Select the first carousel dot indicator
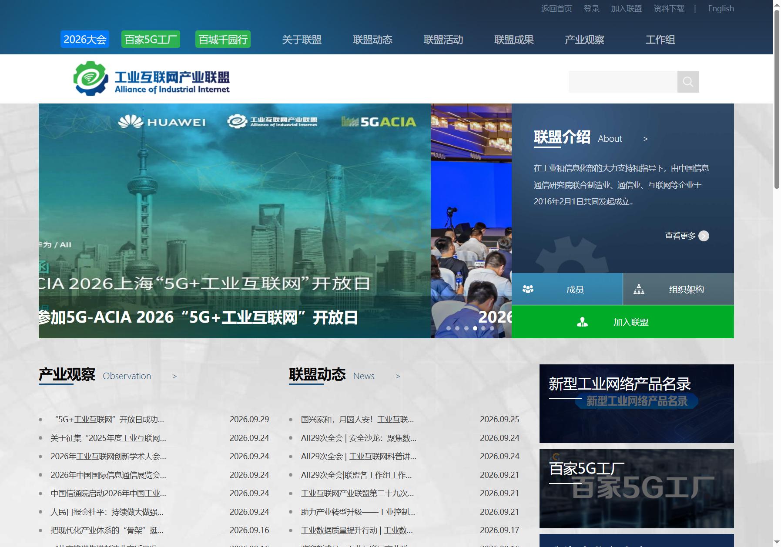 pos(449,328)
